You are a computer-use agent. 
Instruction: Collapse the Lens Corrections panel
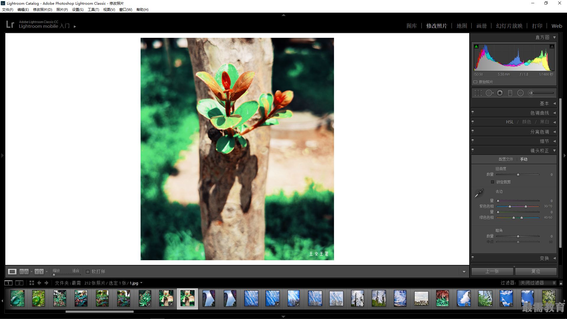point(554,151)
